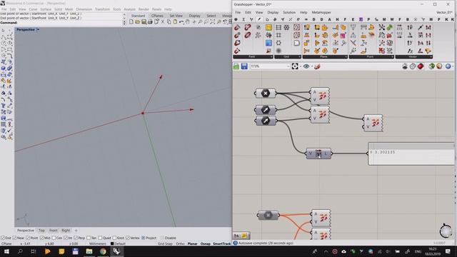Screen dimensions: 457x257
Task: Toggle the End osnap checkbox
Action: (3, 238)
